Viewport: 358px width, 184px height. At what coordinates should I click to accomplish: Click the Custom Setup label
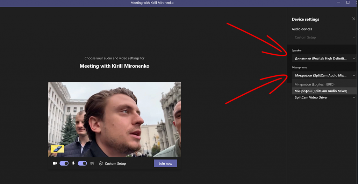point(115,163)
